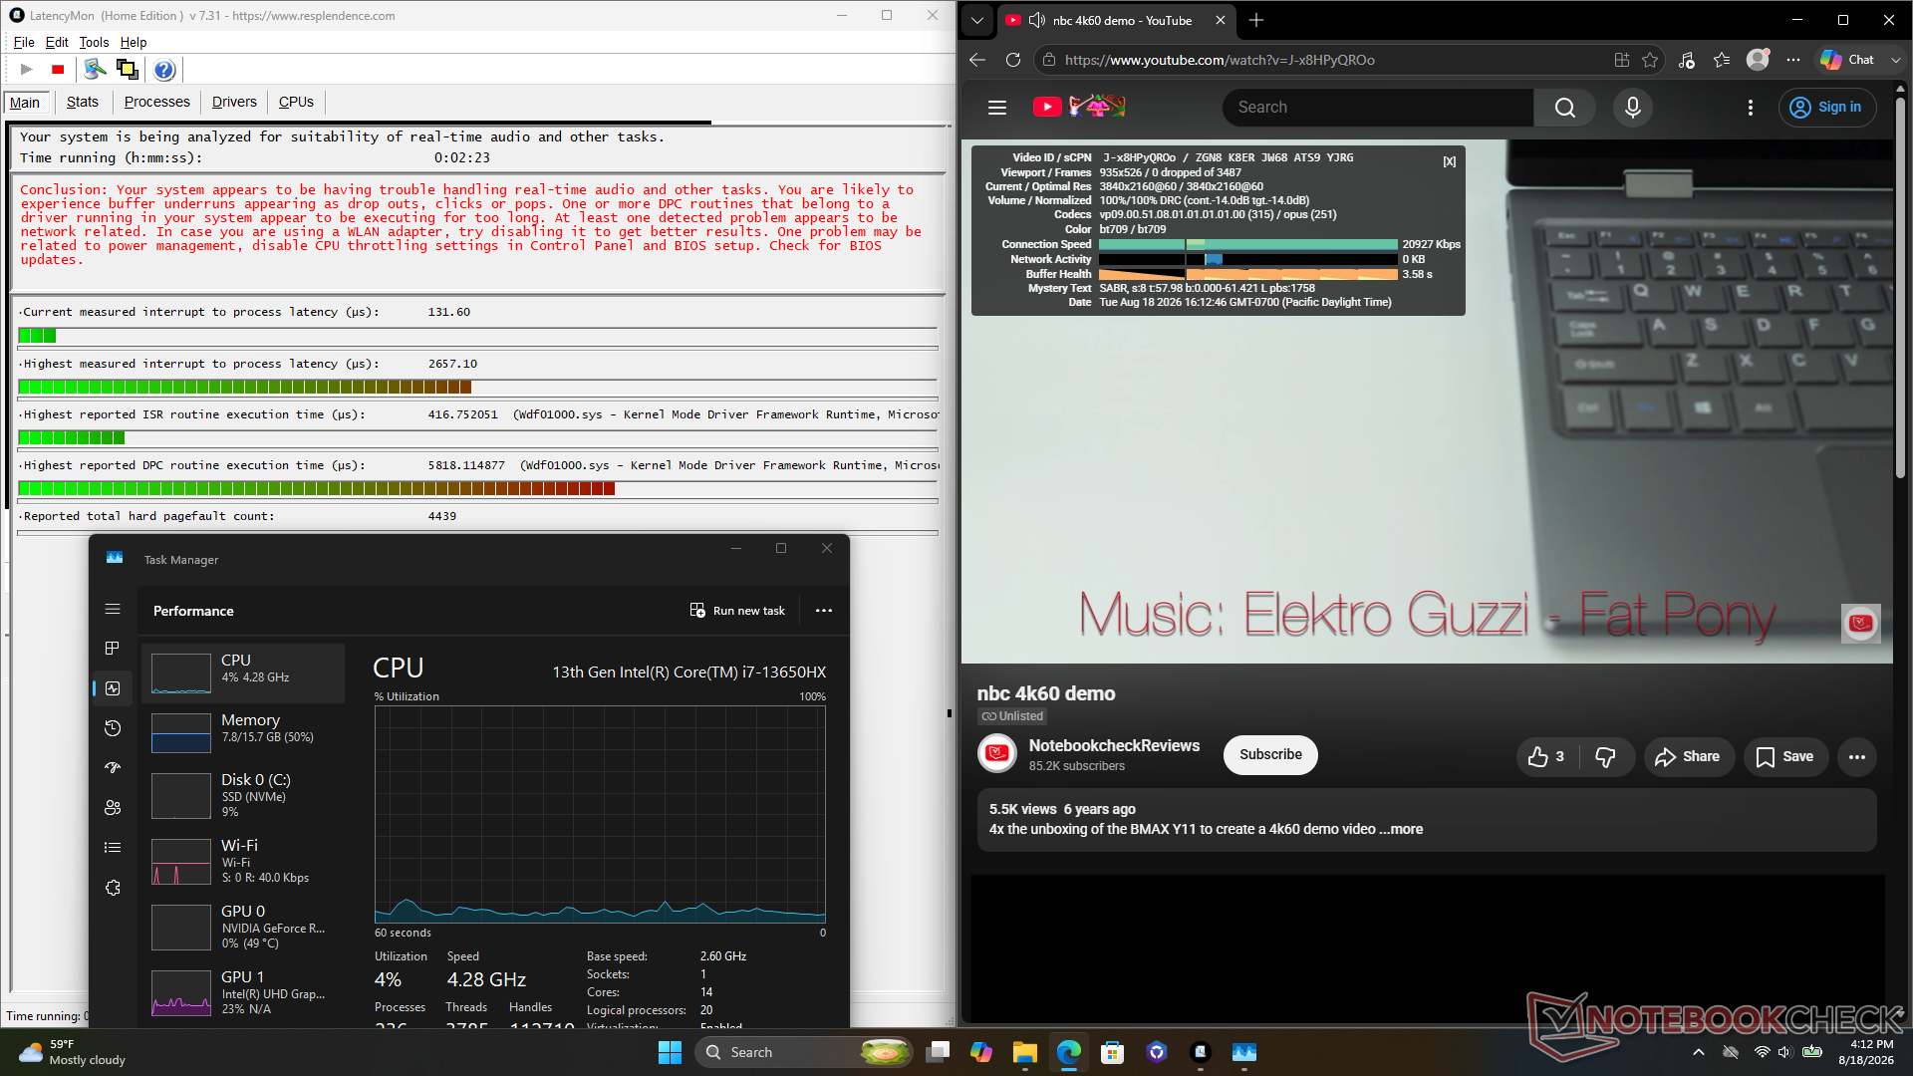The width and height of the screenshot is (1913, 1076).
Task: Open LatencyMon help question mark icon
Action: [x=164, y=69]
